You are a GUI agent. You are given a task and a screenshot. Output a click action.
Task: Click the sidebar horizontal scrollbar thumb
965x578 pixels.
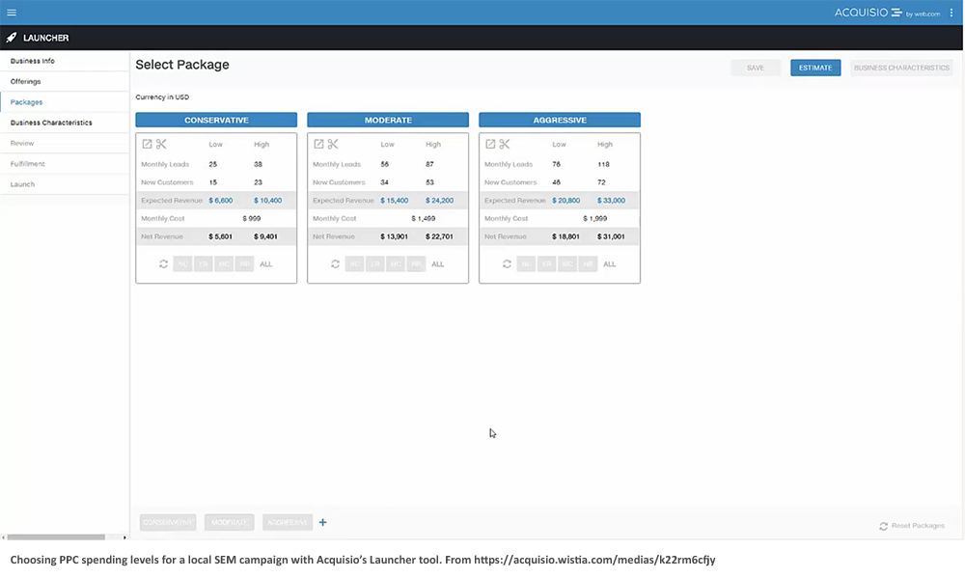tap(56, 537)
